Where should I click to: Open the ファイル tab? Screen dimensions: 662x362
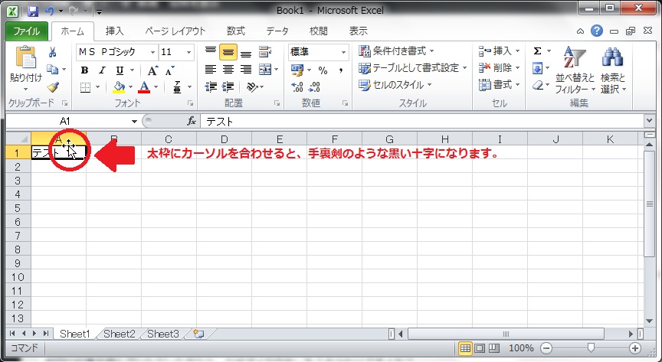click(26, 31)
